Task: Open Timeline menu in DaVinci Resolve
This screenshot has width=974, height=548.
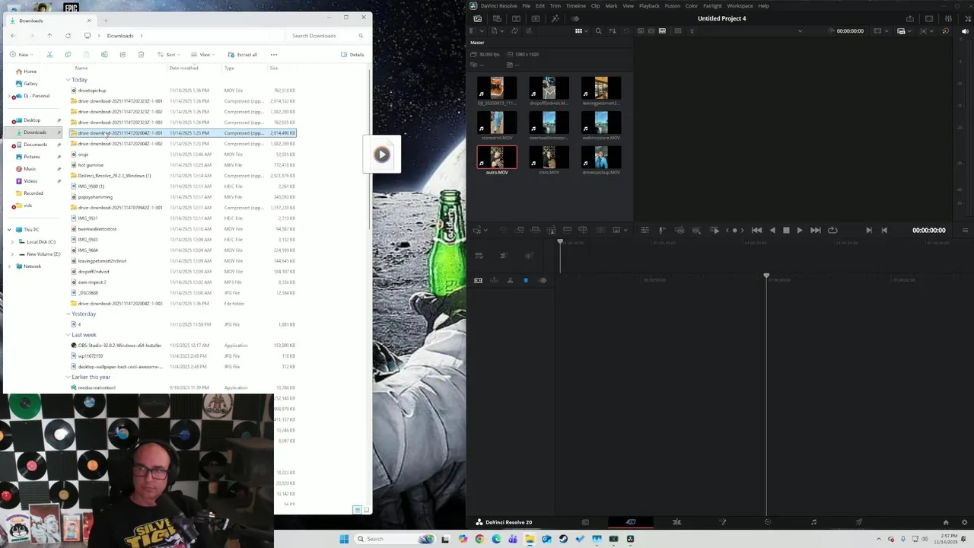Action: pyautogui.click(x=575, y=5)
